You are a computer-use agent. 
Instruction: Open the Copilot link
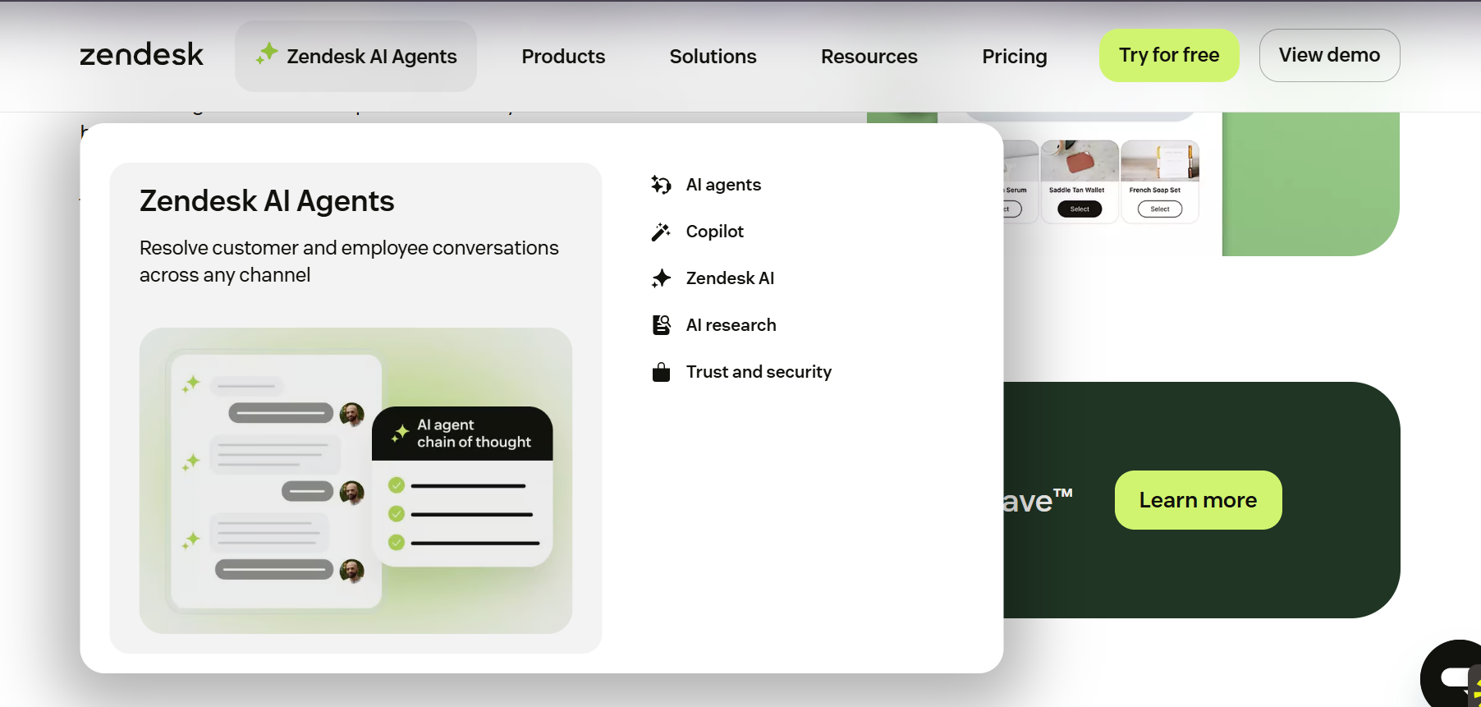coord(714,232)
